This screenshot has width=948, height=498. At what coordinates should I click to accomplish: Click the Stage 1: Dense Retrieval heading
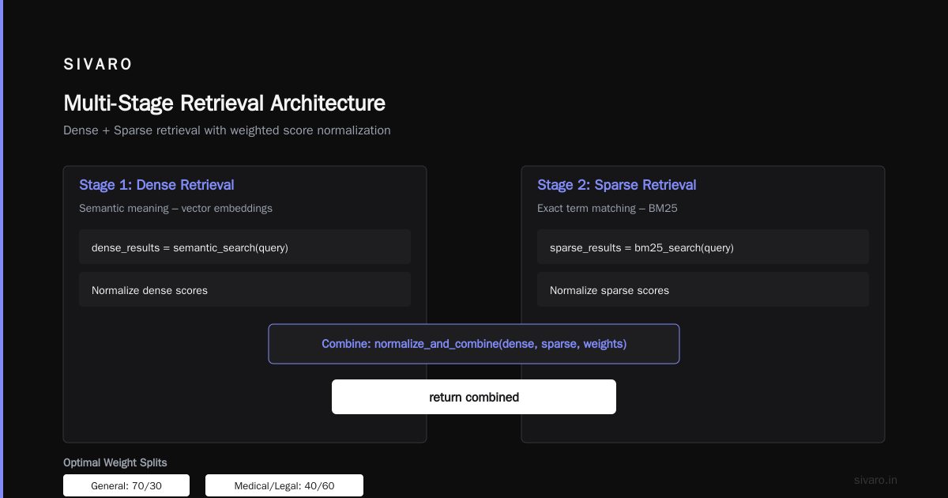(156, 185)
